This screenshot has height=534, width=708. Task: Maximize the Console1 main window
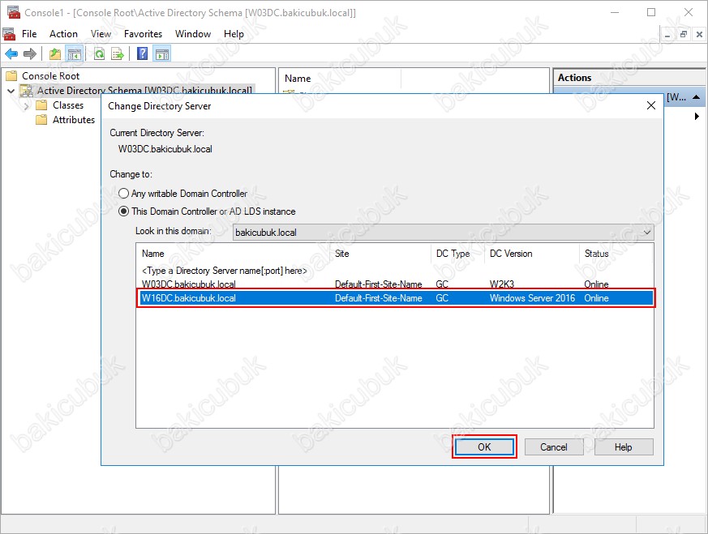click(x=651, y=12)
